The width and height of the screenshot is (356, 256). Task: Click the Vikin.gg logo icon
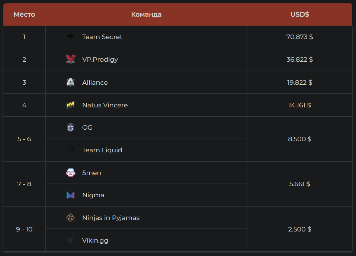coord(70,240)
